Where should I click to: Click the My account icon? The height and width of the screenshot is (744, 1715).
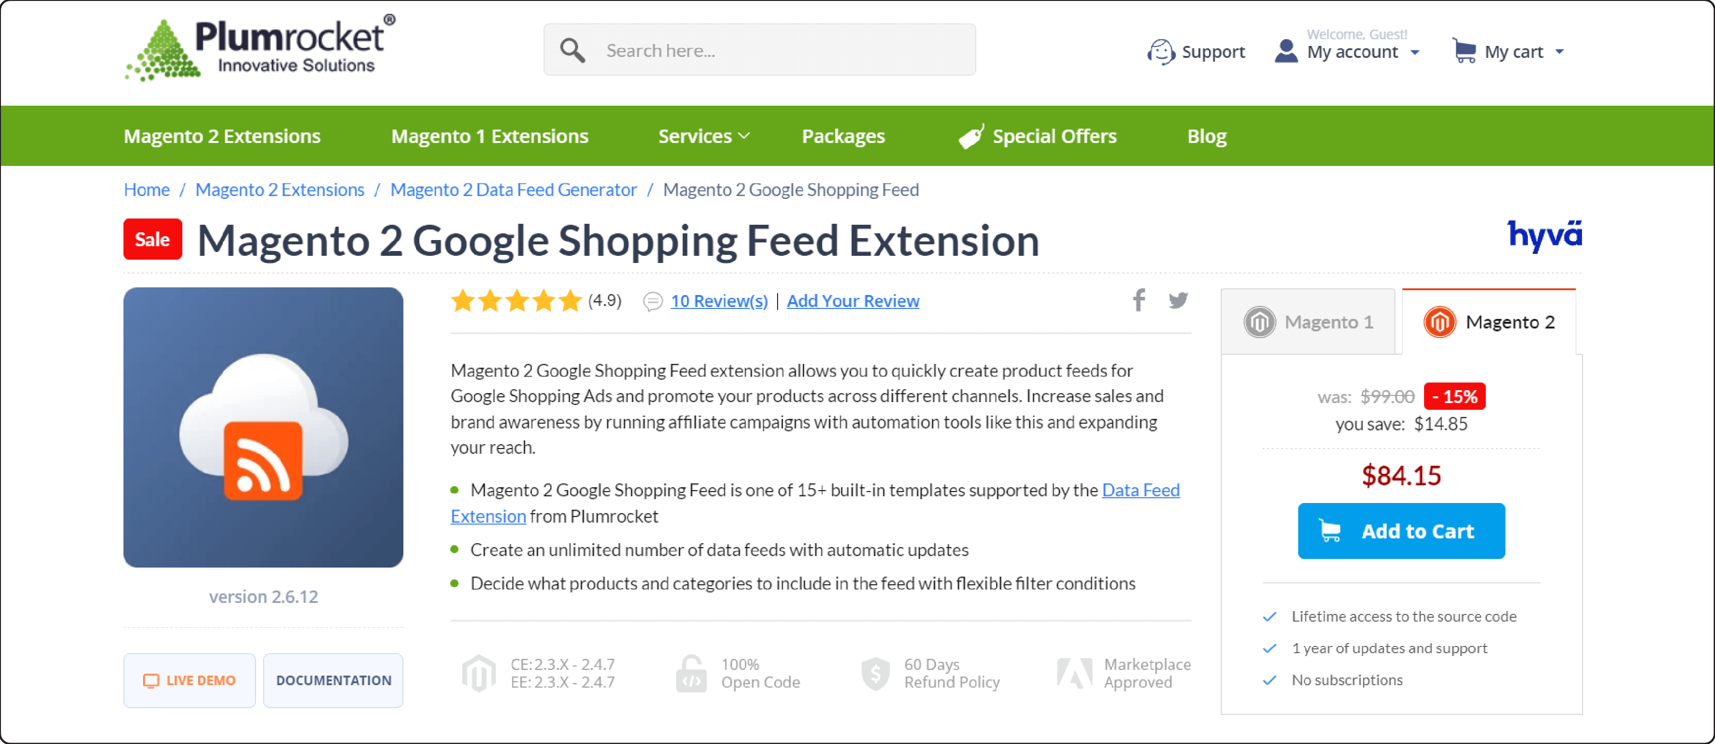1287,50
